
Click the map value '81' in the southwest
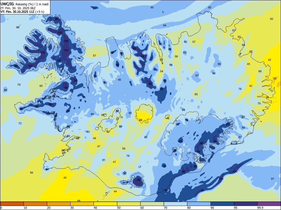104,160
